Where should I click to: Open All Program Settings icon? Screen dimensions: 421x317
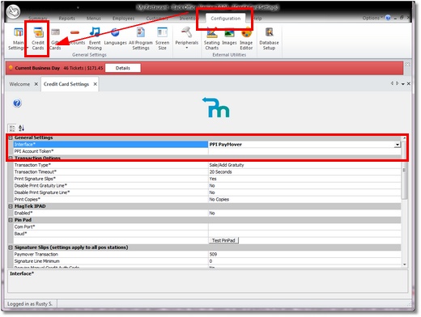click(x=141, y=39)
